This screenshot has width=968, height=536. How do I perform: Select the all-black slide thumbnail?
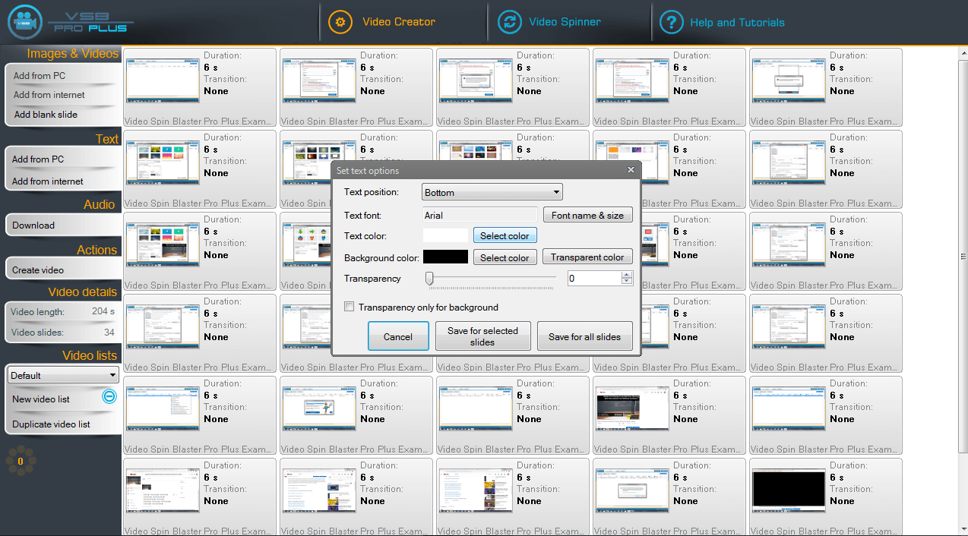tap(788, 489)
